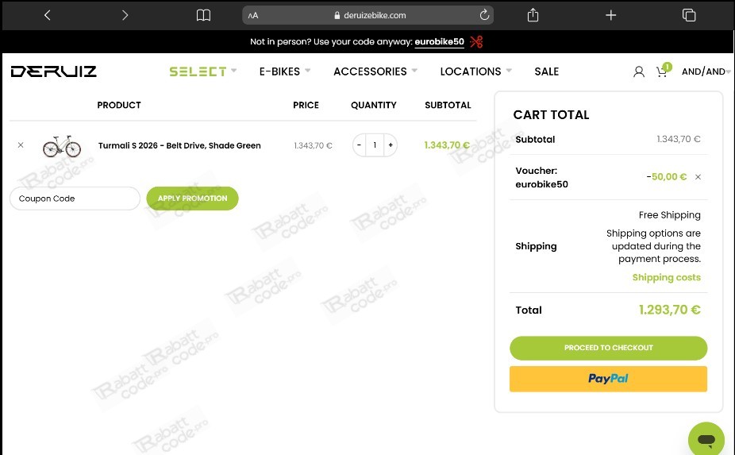Expand the E-BIKES menu
Screen dimensions: 735x455
tap(284, 71)
